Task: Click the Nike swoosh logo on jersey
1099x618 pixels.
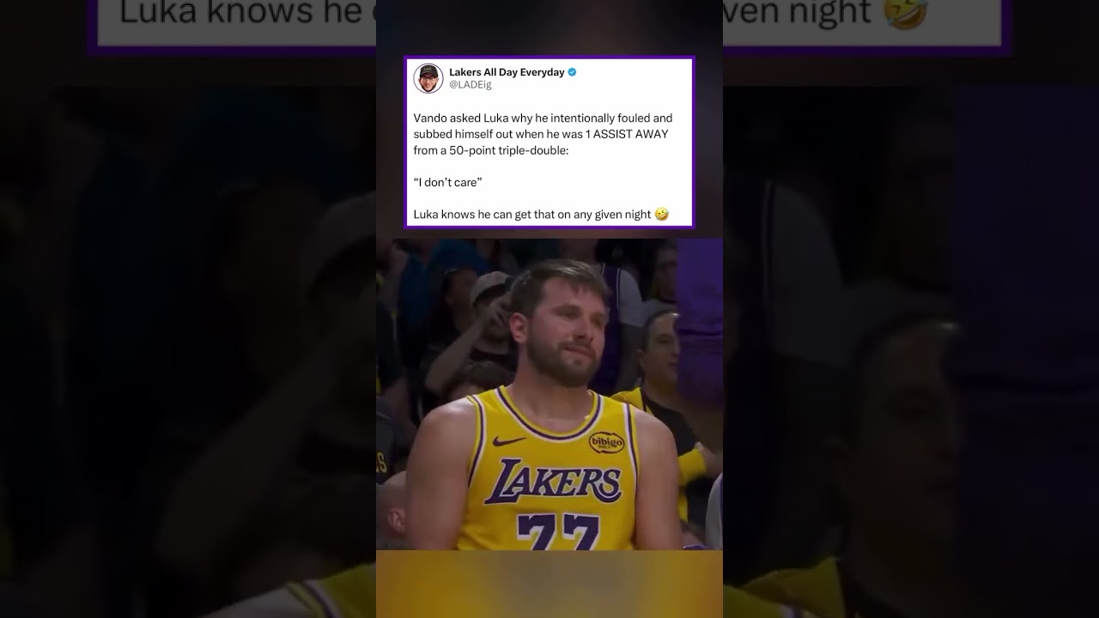Action: coord(509,441)
